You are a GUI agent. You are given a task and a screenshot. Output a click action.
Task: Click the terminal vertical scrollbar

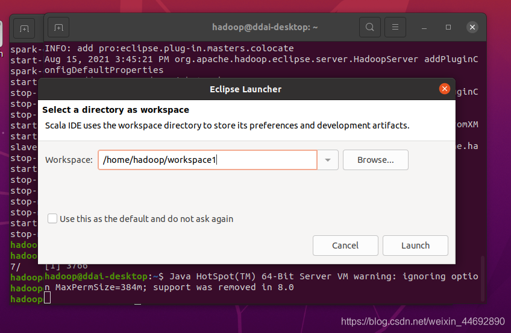[483, 279]
